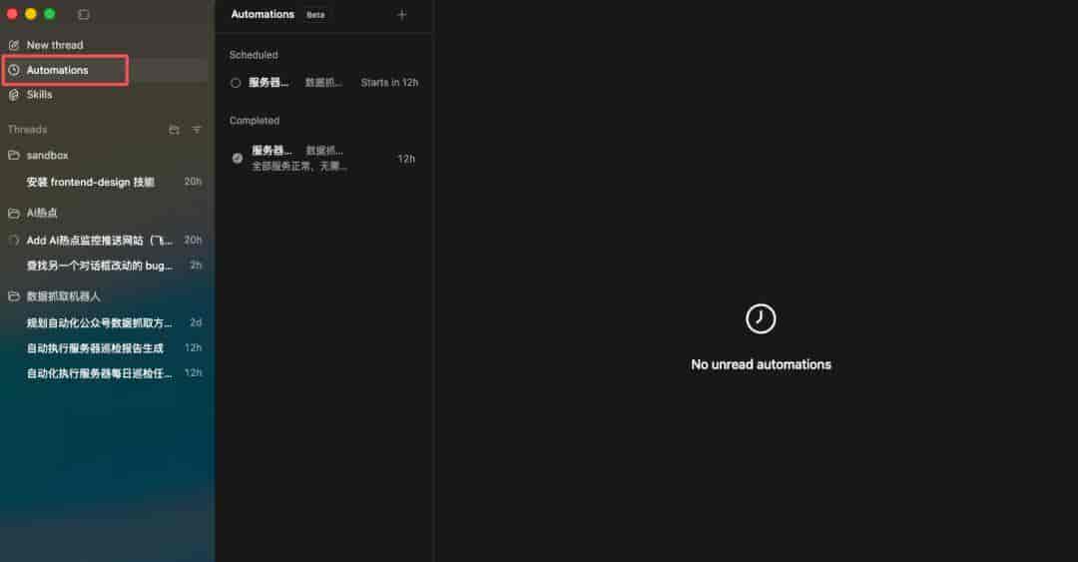Image resolution: width=1078 pixels, height=562 pixels.
Task: Close the window with red button
Action: tap(12, 14)
